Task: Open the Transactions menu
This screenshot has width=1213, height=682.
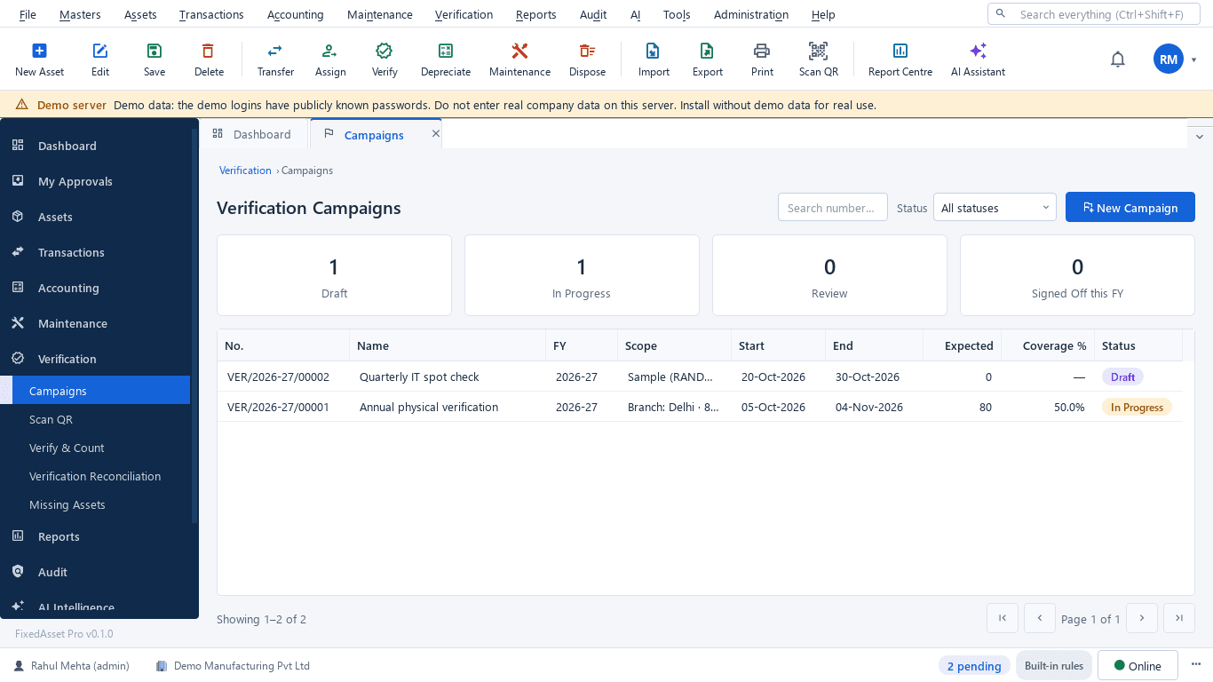Action: coord(211,14)
